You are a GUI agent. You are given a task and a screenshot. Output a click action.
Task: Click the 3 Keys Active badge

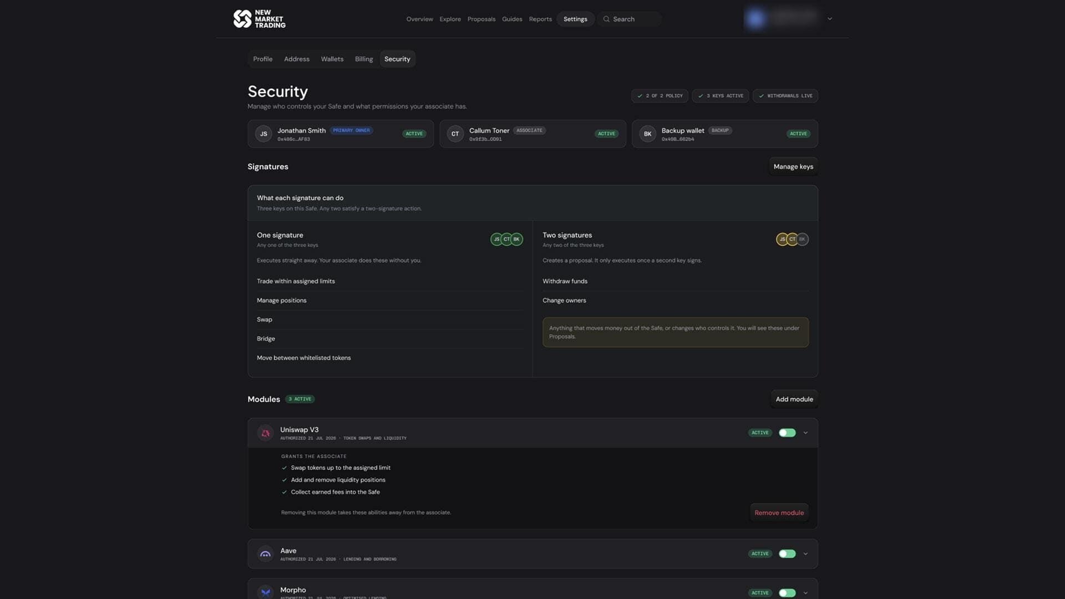click(x=721, y=96)
